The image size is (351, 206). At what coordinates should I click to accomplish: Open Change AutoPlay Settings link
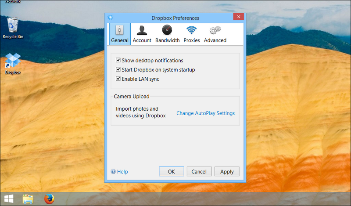click(x=205, y=113)
